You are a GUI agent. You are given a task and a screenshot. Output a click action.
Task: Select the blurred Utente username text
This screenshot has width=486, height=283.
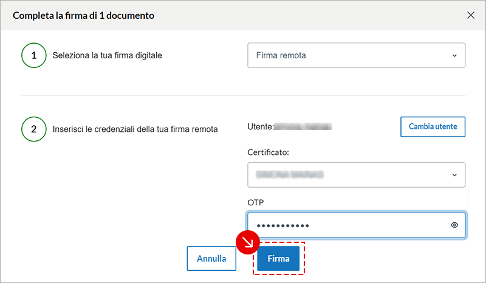tap(305, 127)
